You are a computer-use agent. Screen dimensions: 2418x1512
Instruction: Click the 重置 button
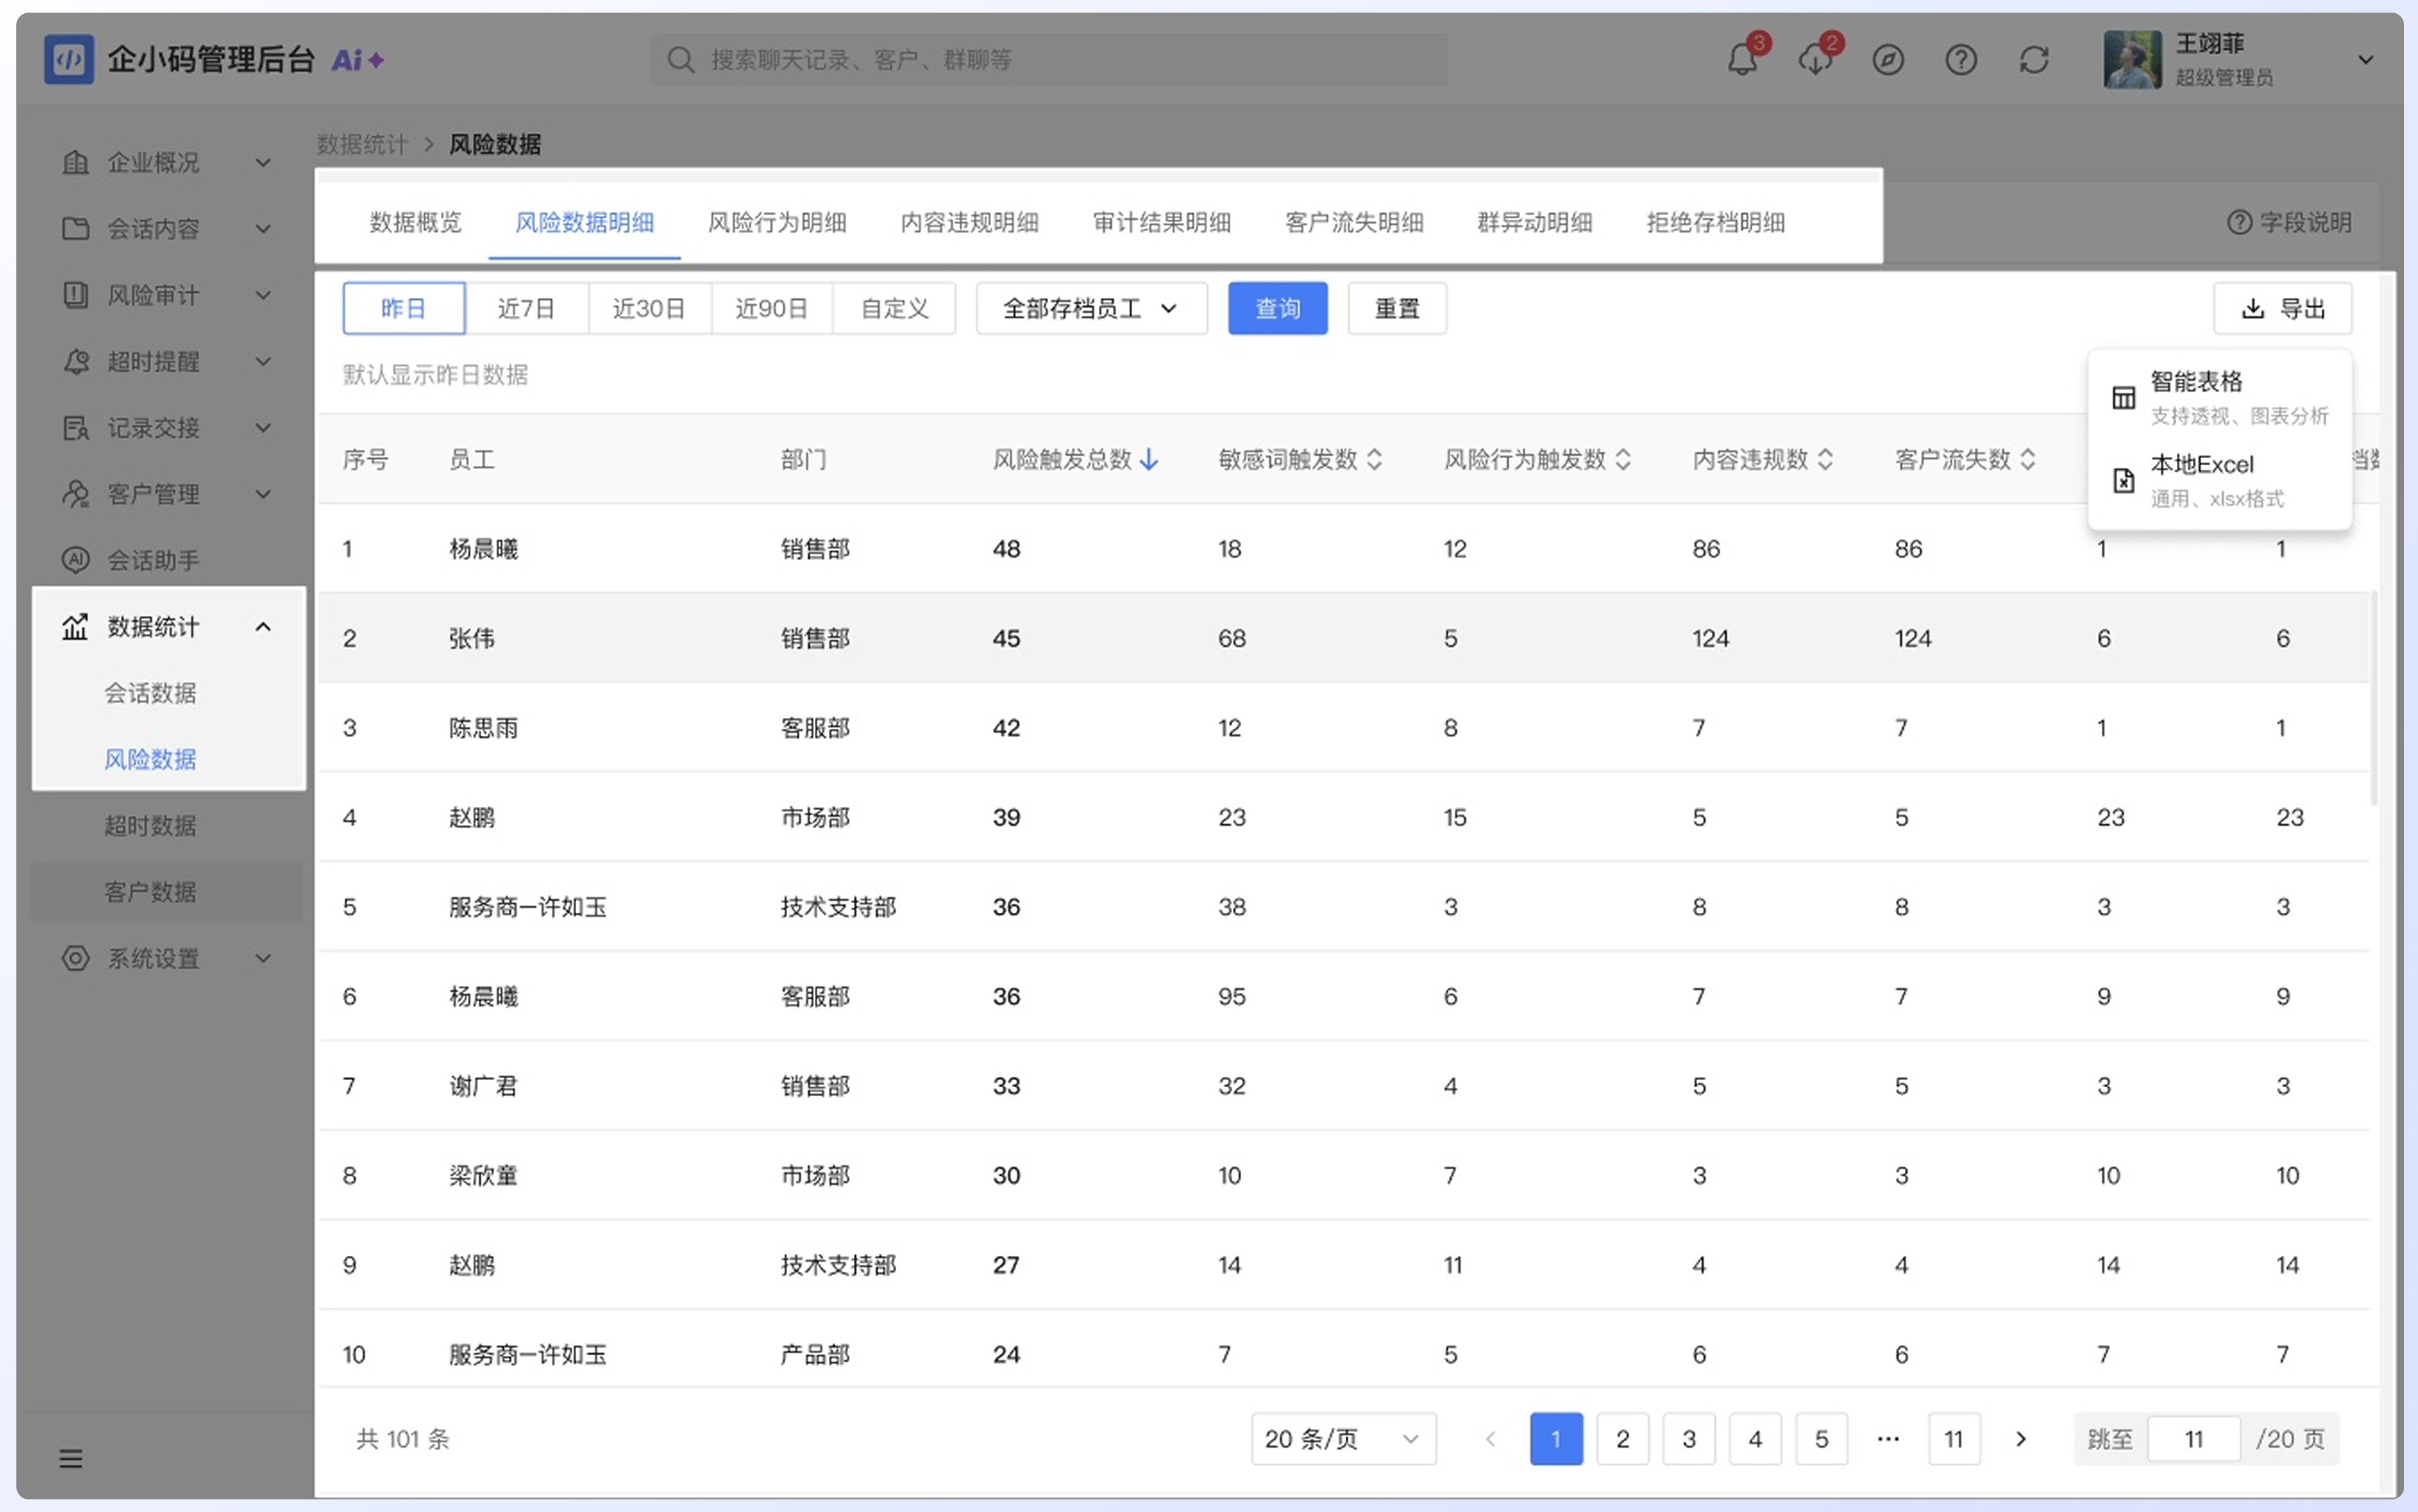pos(1397,308)
